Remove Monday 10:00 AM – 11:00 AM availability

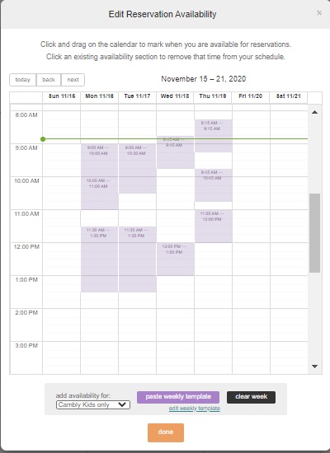[x=99, y=193]
